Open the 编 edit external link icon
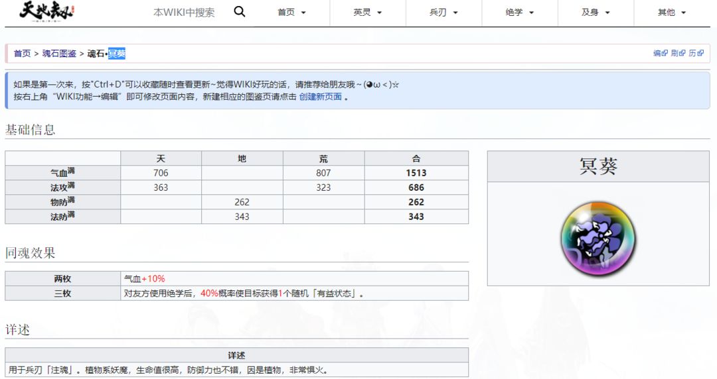The height and width of the screenshot is (379, 717). click(661, 53)
